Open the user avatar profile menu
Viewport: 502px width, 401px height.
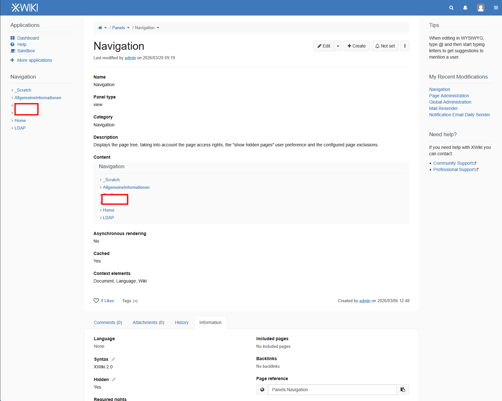480,8
